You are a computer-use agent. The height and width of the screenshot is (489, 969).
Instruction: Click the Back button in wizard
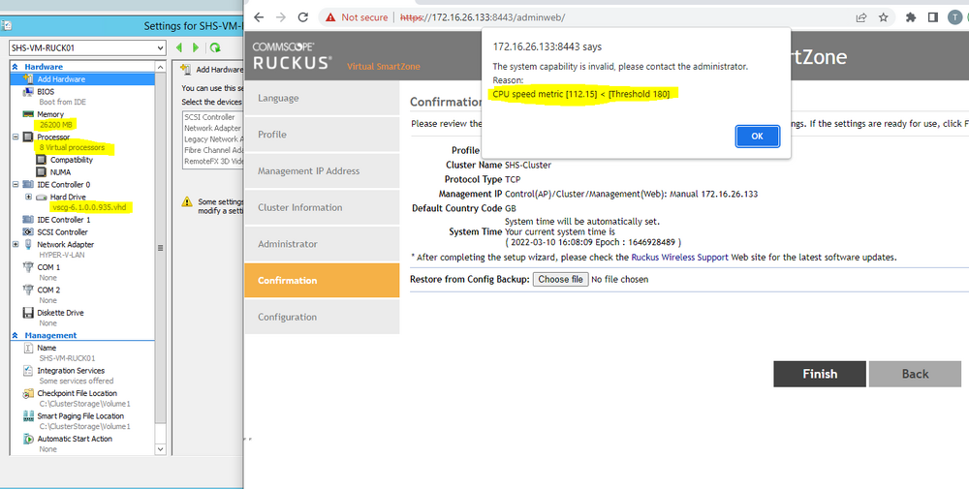coord(915,374)
